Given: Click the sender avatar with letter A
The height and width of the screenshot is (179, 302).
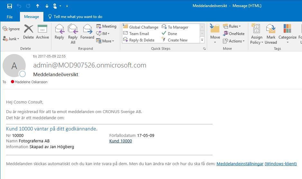Looking at the screenshot, I should click(x=14, y=66).
